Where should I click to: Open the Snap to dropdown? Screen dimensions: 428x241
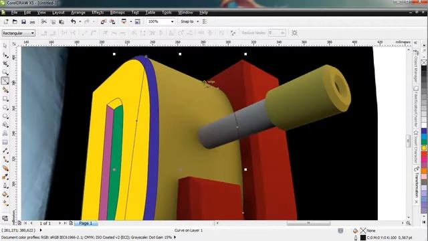[x=198, y=21]
